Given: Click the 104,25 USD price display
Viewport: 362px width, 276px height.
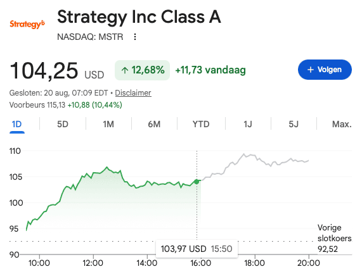Looking at the screenshot, I should tap(57, 71).
